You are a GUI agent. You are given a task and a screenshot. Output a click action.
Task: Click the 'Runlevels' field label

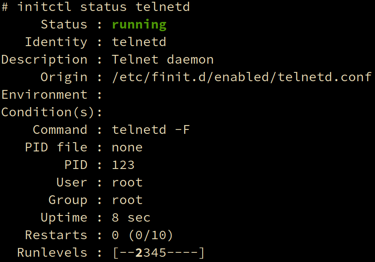(52, 253)
